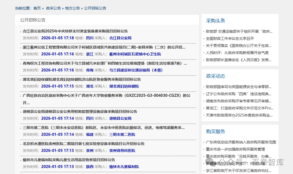Open the 广西老年大学物业服务采购 announcement
The image size is (293, 174).
[x=106, y=96]
